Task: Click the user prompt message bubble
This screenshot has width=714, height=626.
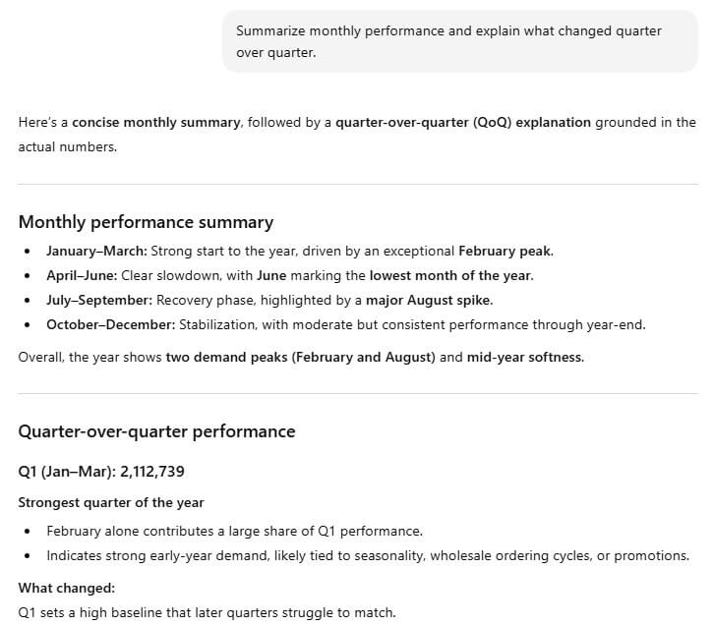Action: click(460, 41)
